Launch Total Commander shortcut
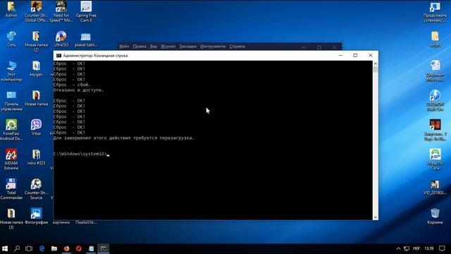This screenshot has height=254, width=451. coord(11,189)
